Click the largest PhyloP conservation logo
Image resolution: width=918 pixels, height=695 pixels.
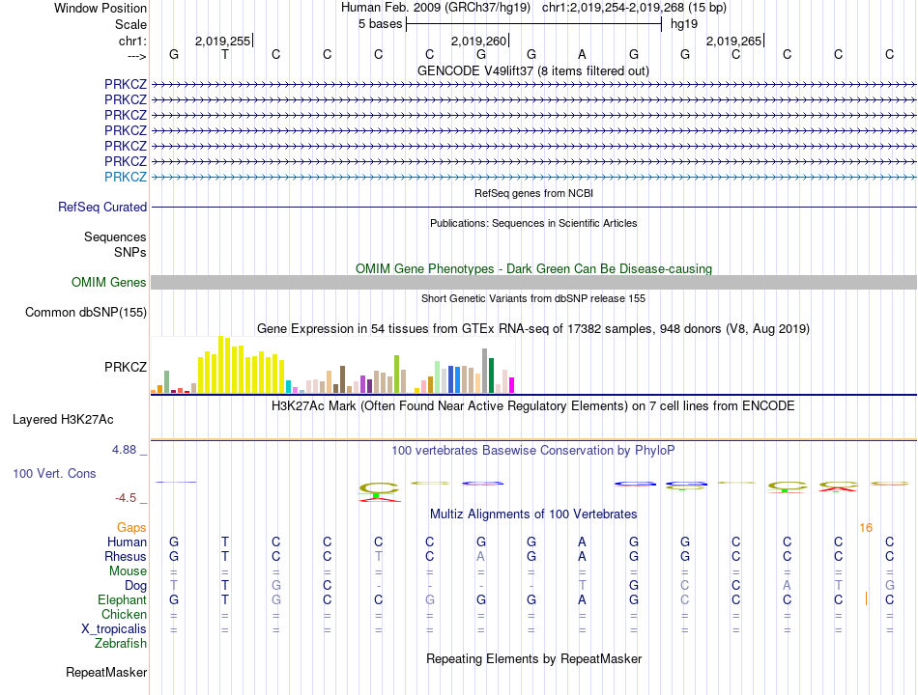coord(380,491)
